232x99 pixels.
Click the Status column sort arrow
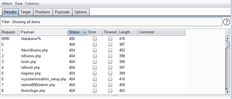pos(85,32)
